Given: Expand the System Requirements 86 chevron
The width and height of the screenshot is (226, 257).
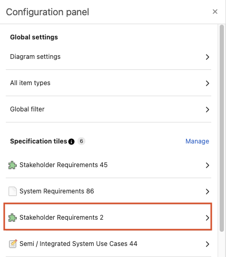Looking at the screenshot, I should pyautogui.click(x=208, y=191).
